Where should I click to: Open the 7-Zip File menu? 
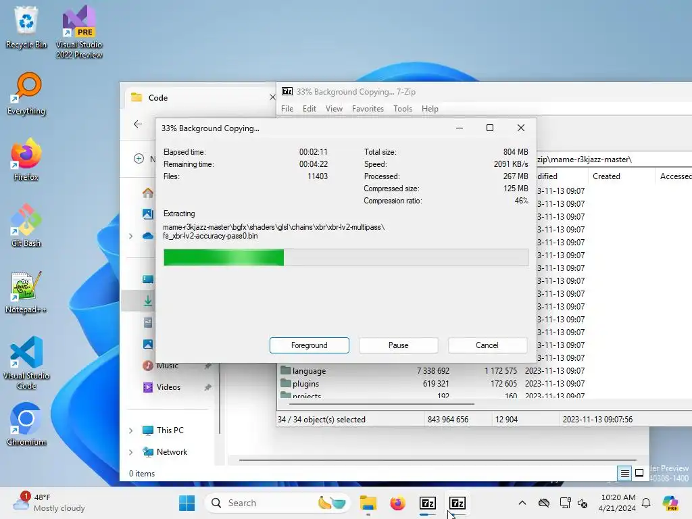(x=287, y=109)
